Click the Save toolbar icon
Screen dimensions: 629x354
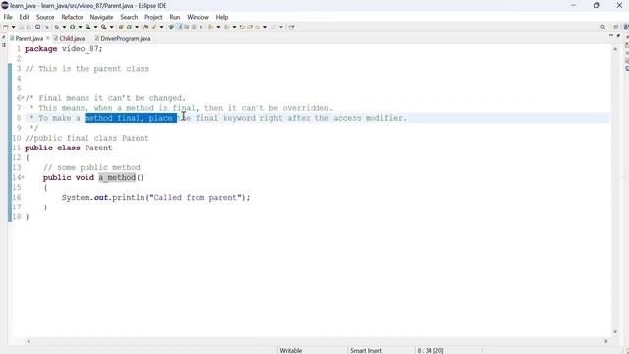[x=21, y=27]
